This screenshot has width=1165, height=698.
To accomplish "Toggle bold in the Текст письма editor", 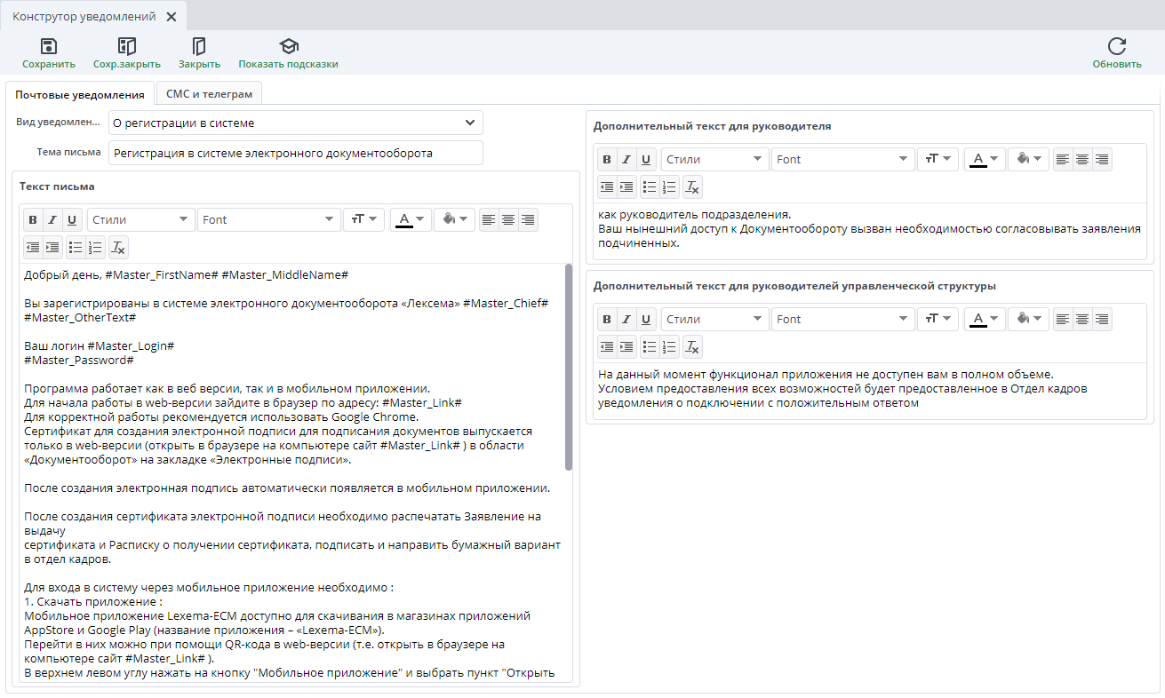I will click(33, 220).
